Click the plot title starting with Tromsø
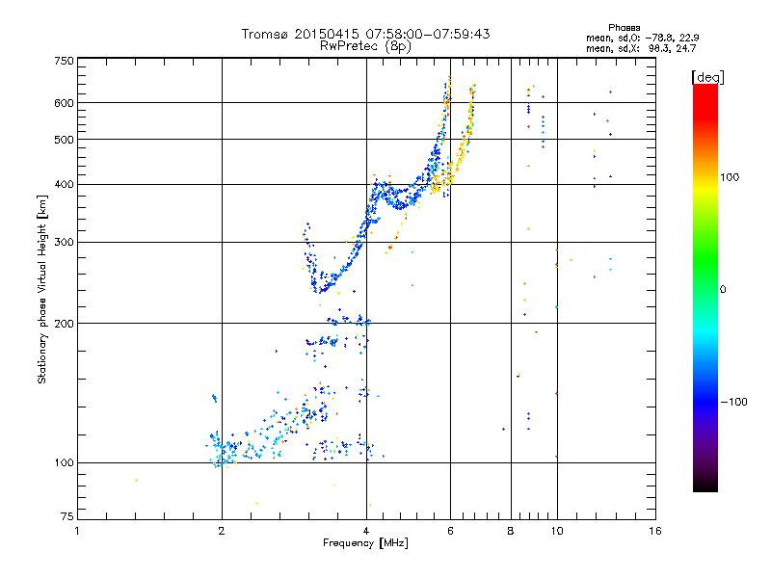The width and height of the screenshot is (771, 578). point(365,34)
